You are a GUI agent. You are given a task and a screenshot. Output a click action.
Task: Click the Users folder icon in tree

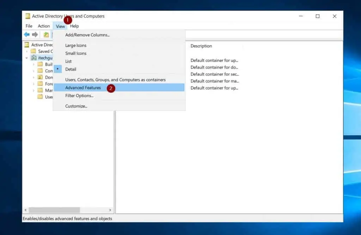coord(40,97)
